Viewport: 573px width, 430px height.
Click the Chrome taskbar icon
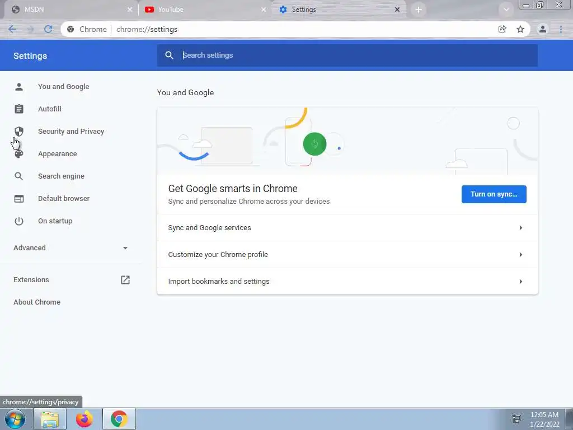click(119, 419)
